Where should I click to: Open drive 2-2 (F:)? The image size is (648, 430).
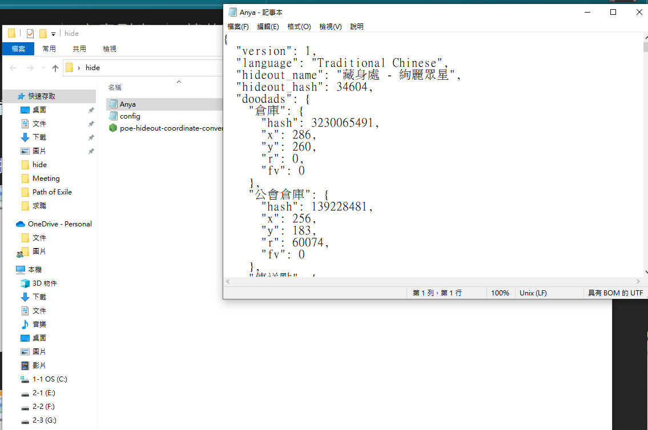[x=43, y=407]
